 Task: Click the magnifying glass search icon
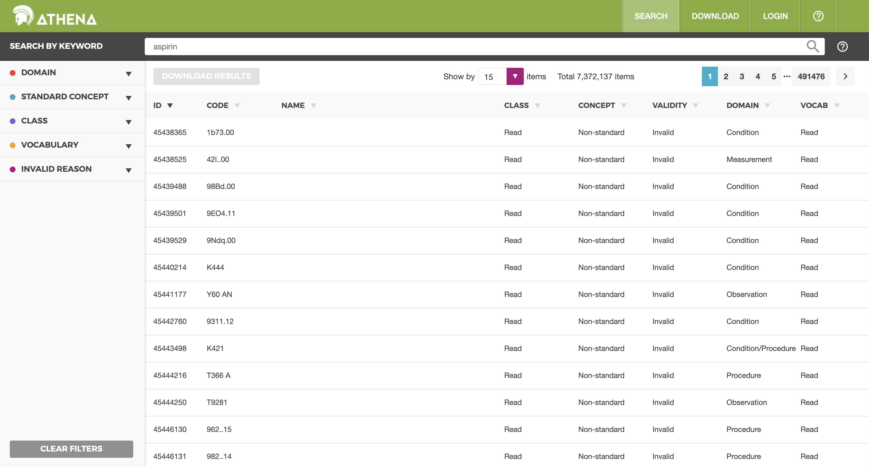pyautogui.click(x=812, y=46)
